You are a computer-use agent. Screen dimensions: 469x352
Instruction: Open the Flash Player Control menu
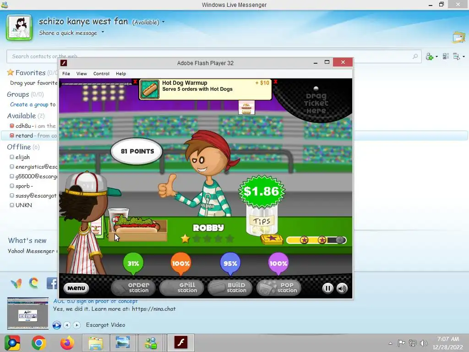101,74
